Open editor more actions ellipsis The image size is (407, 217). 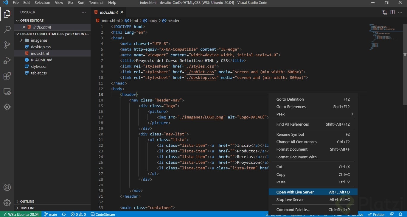point(400,12)
